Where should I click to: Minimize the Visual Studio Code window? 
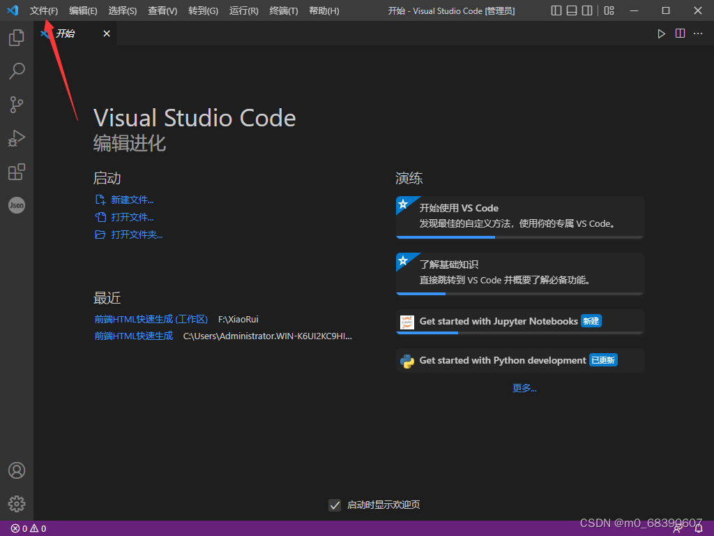634,10
